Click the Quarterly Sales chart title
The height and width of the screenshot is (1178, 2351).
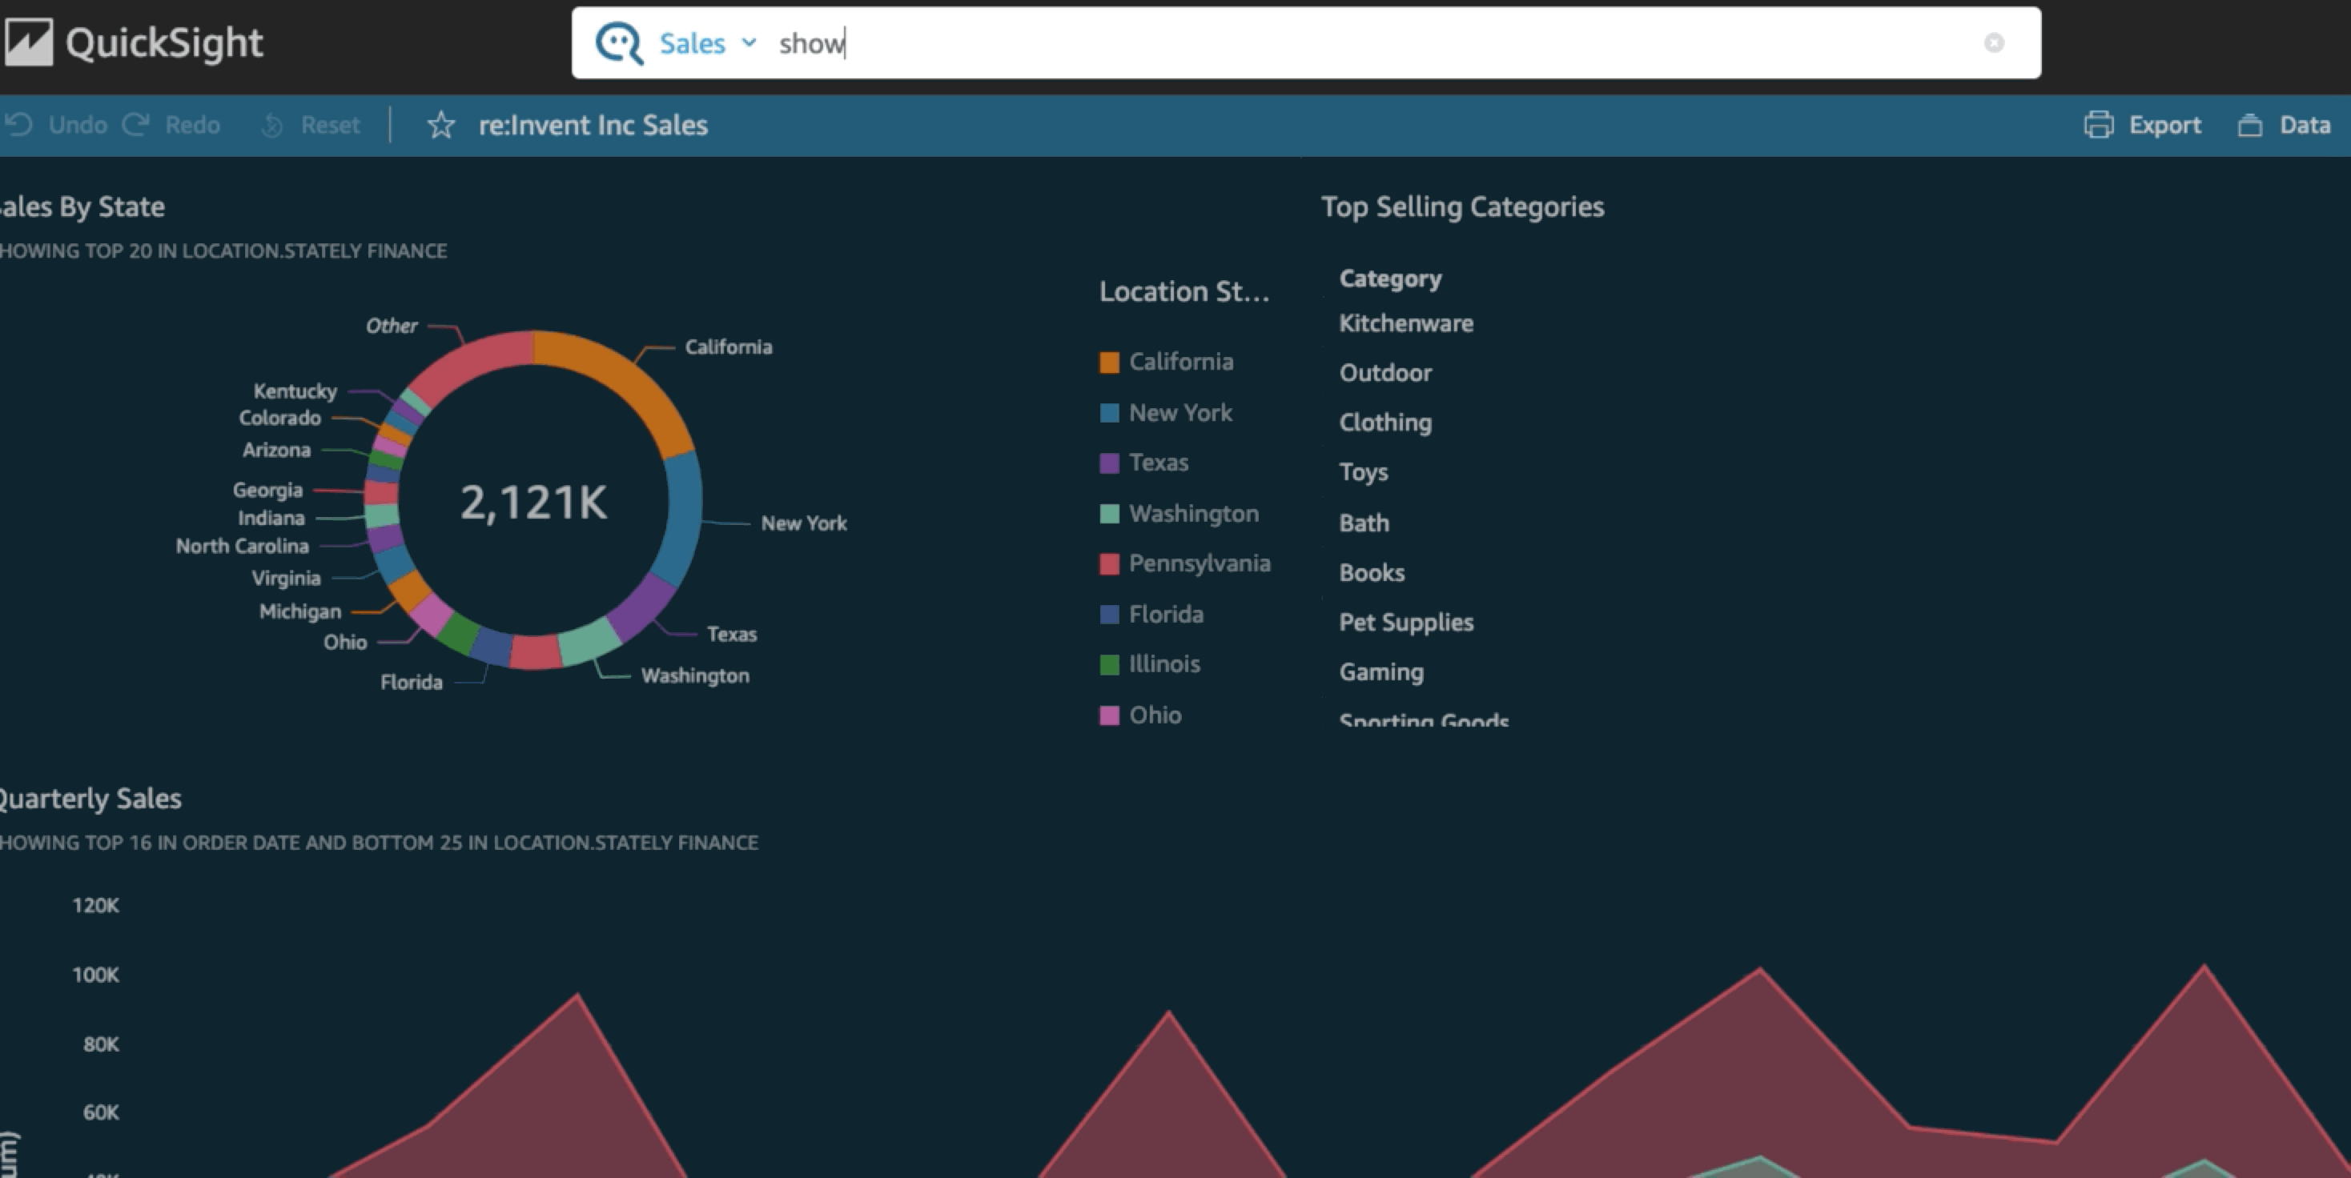point(89,799)
